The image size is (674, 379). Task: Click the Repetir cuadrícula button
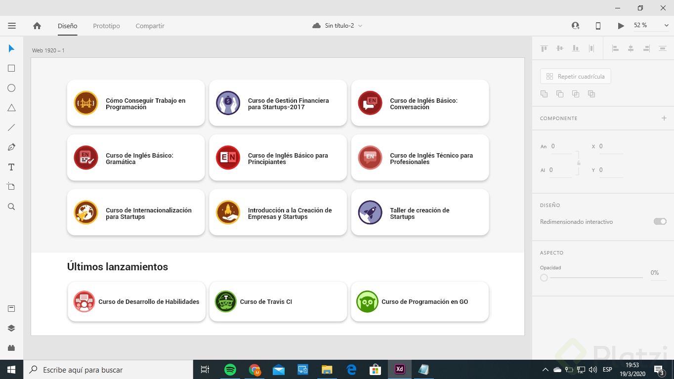coord(576,77)
